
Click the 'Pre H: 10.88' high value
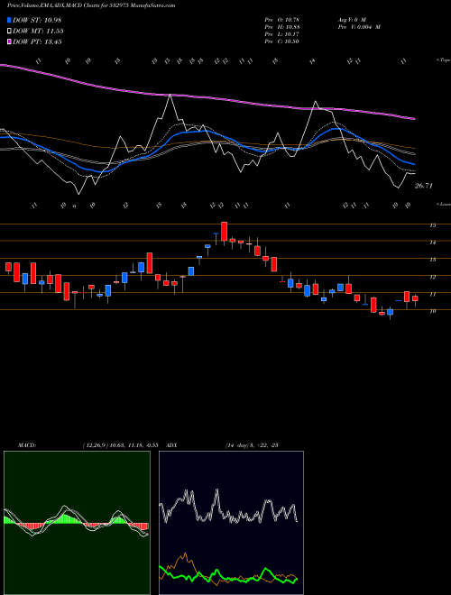click(282, 26)
